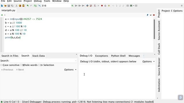
Task: Open Debug I/O Options dropdown
Action: pos(148,62)
